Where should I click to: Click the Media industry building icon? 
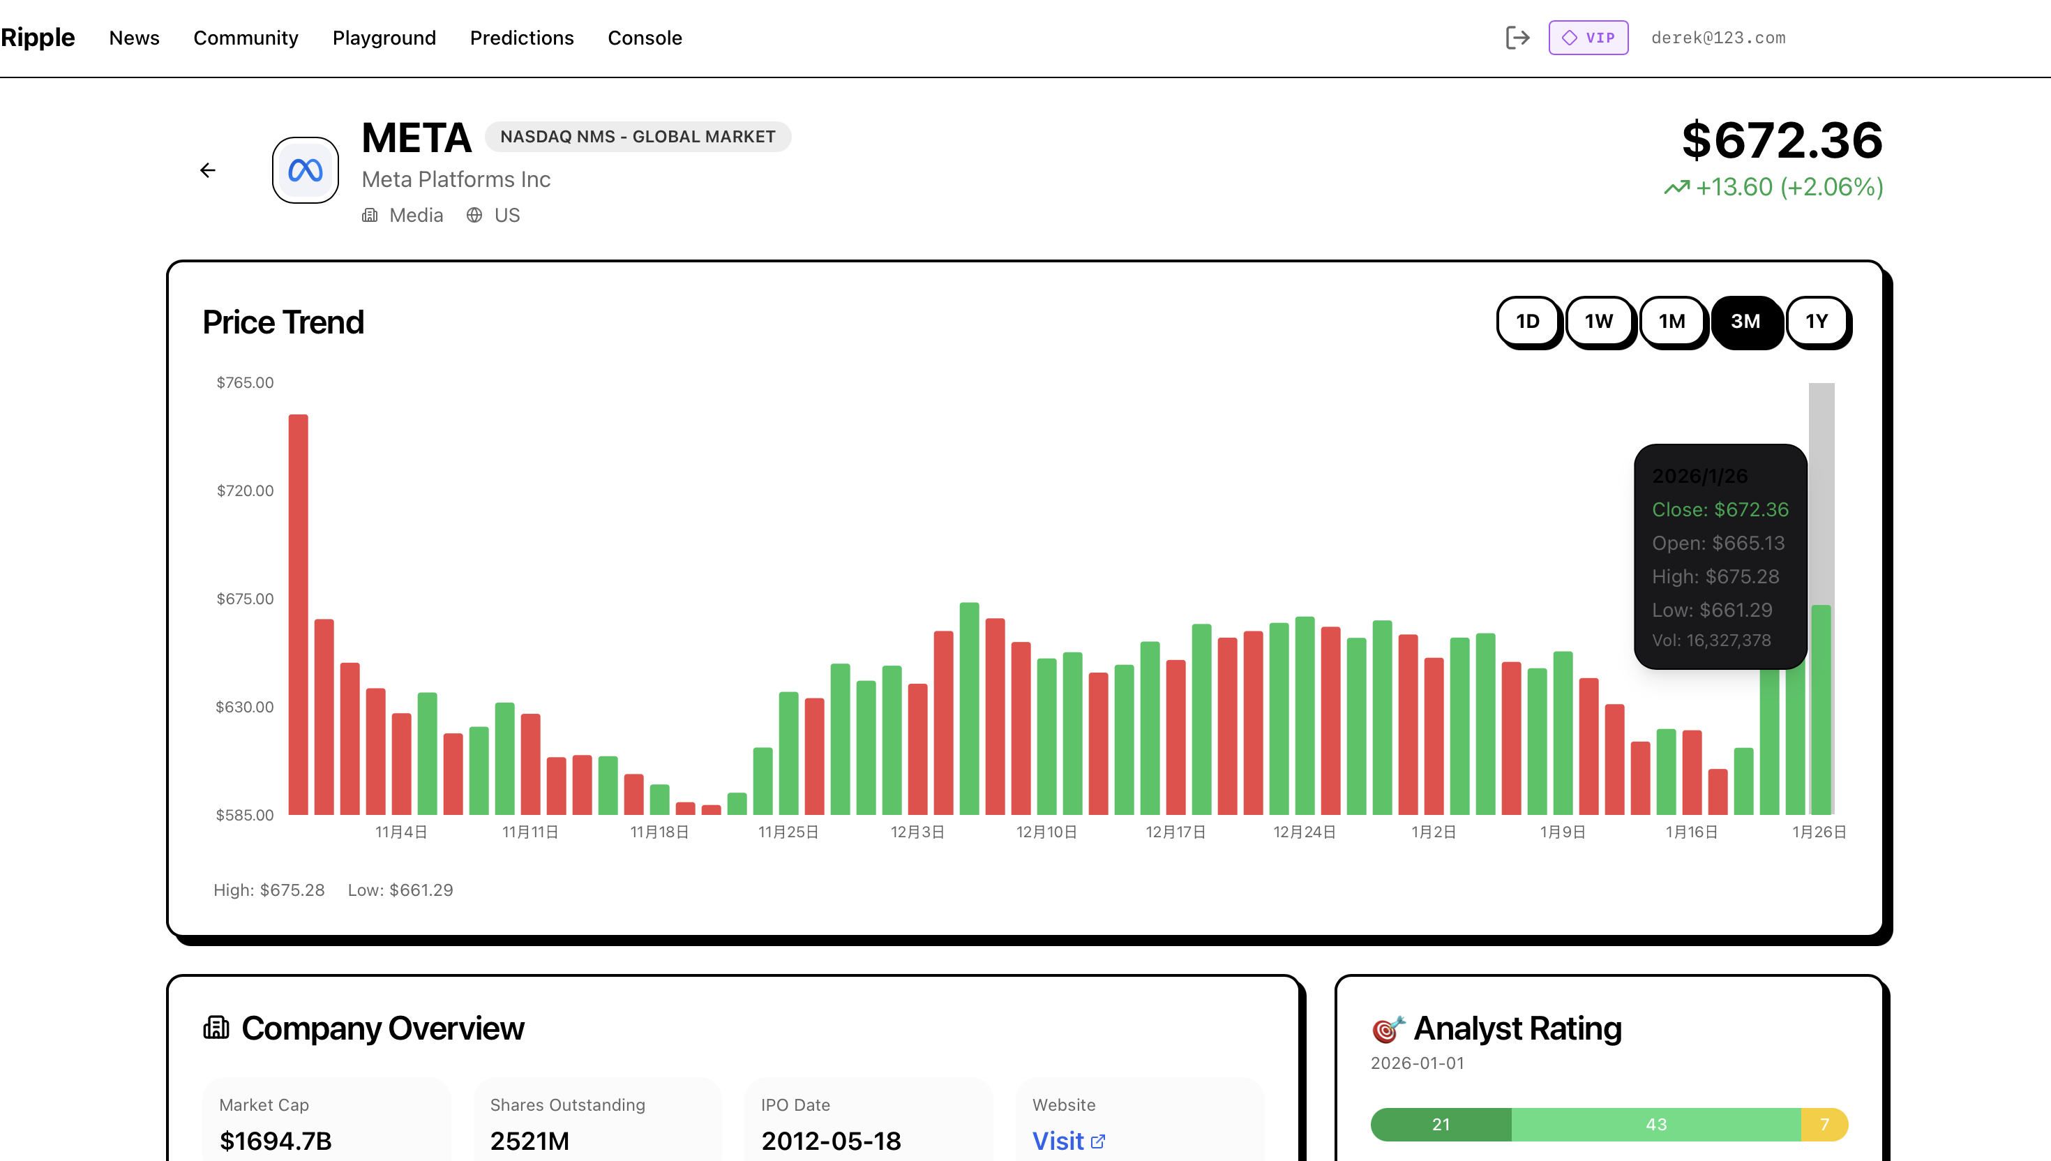pyautogui.click(x=370, y=216)
